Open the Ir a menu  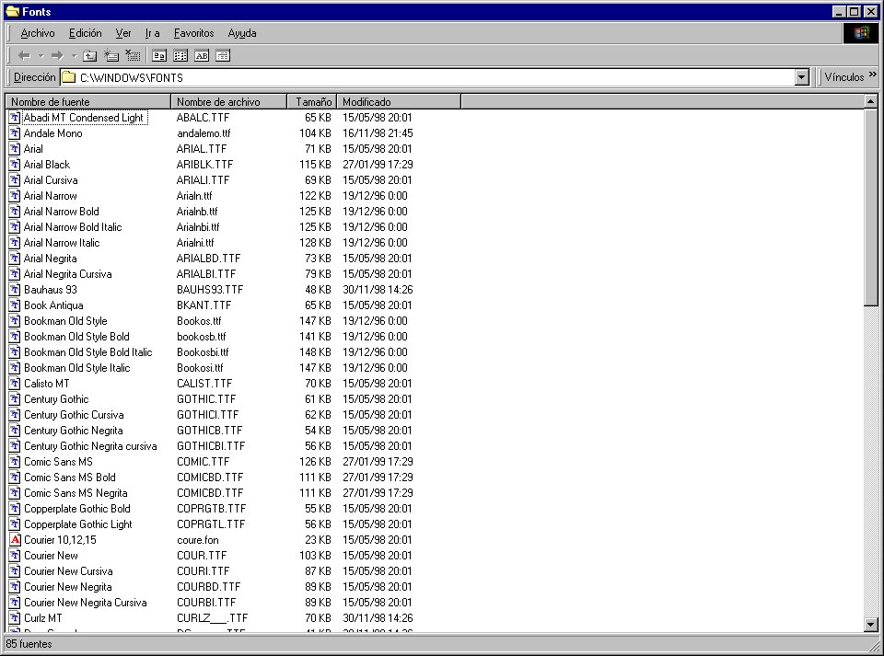[x=152, y=33]
